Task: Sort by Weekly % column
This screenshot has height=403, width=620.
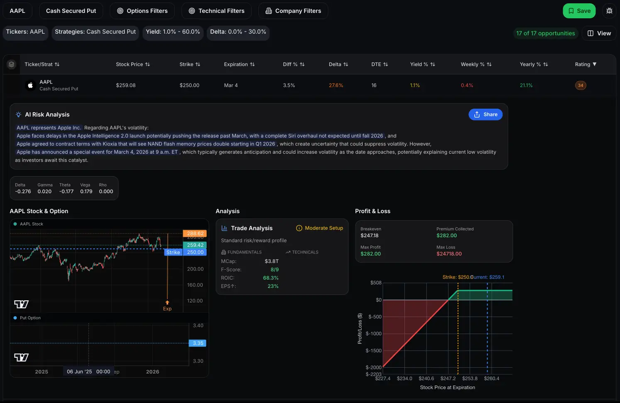Action: pyautogui.click(x=476, y=64)
